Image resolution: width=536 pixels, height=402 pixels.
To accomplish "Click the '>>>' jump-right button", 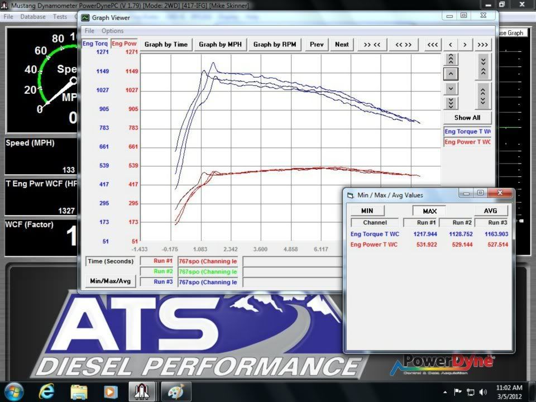I will tap(482, 45).
